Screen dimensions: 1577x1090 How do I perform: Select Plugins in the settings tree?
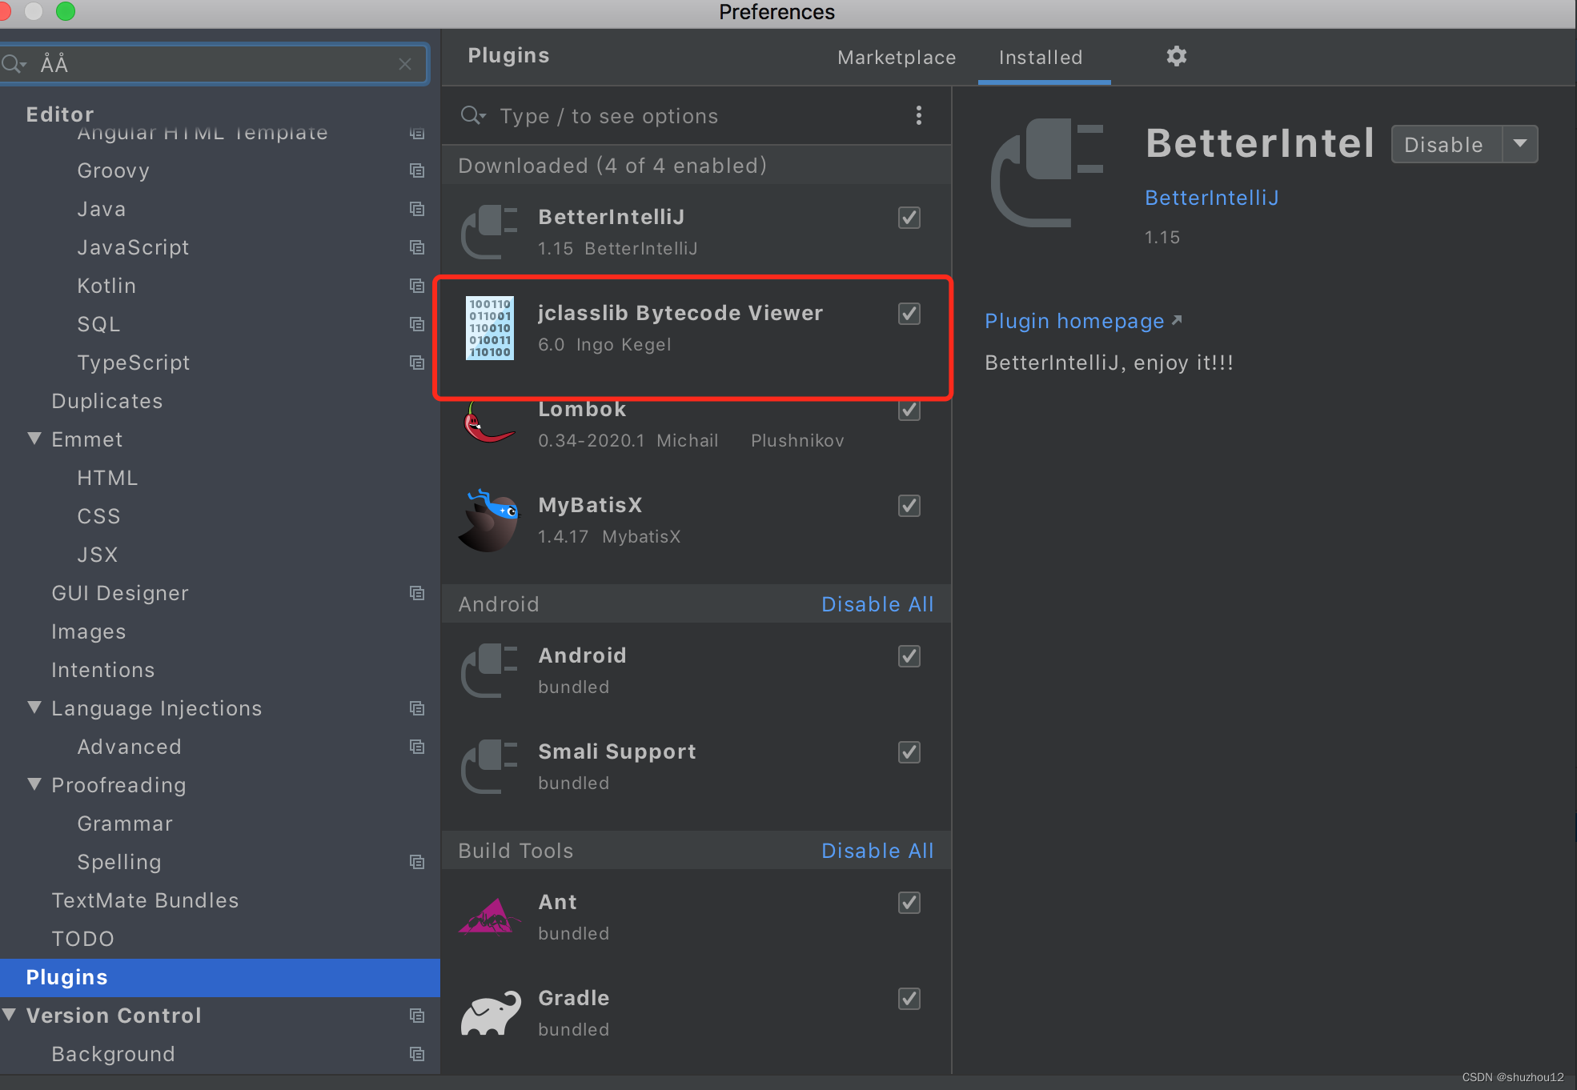(x=220, y=977)
